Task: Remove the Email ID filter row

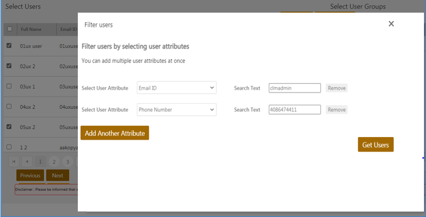Action: pyautogui.click(x=337, y=88)
